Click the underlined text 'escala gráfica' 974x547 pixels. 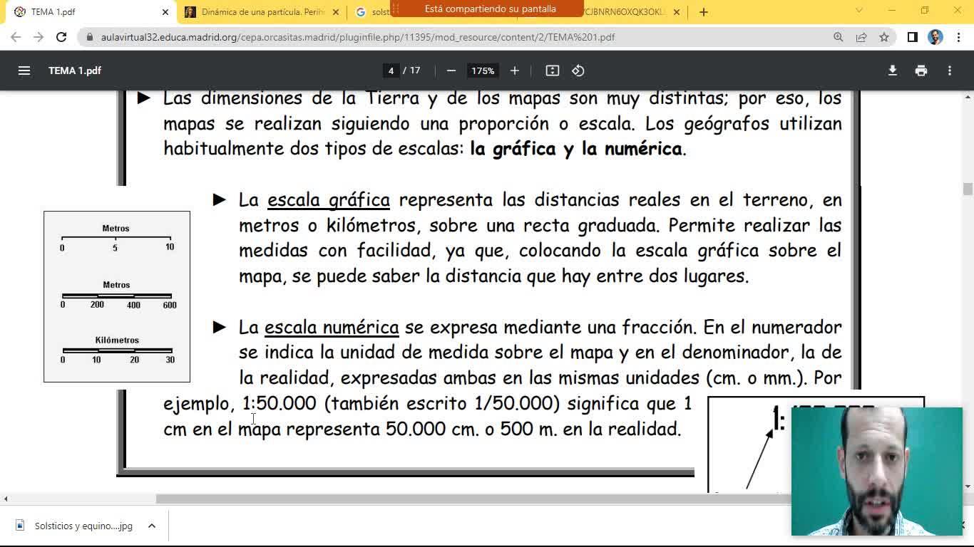pyautogui.click(x=329, y=200)
